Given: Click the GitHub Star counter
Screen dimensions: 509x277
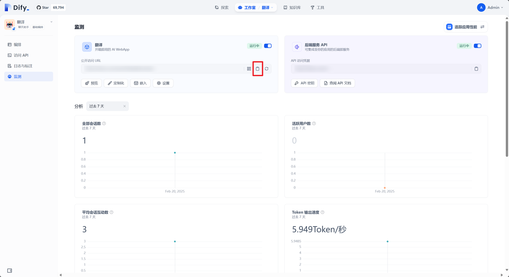Looking at the screenshot, I should 49,7.
